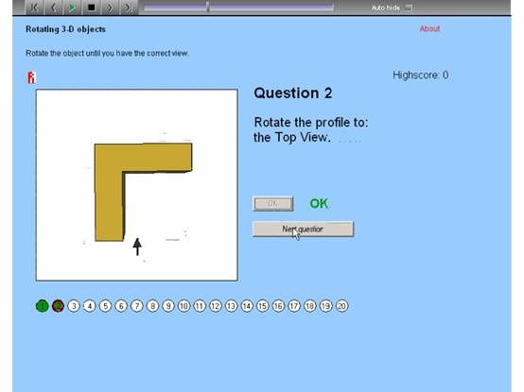The image size is (524, 392).
Task: Click the rewind to start playback icon
Action: tap(34, 8)
